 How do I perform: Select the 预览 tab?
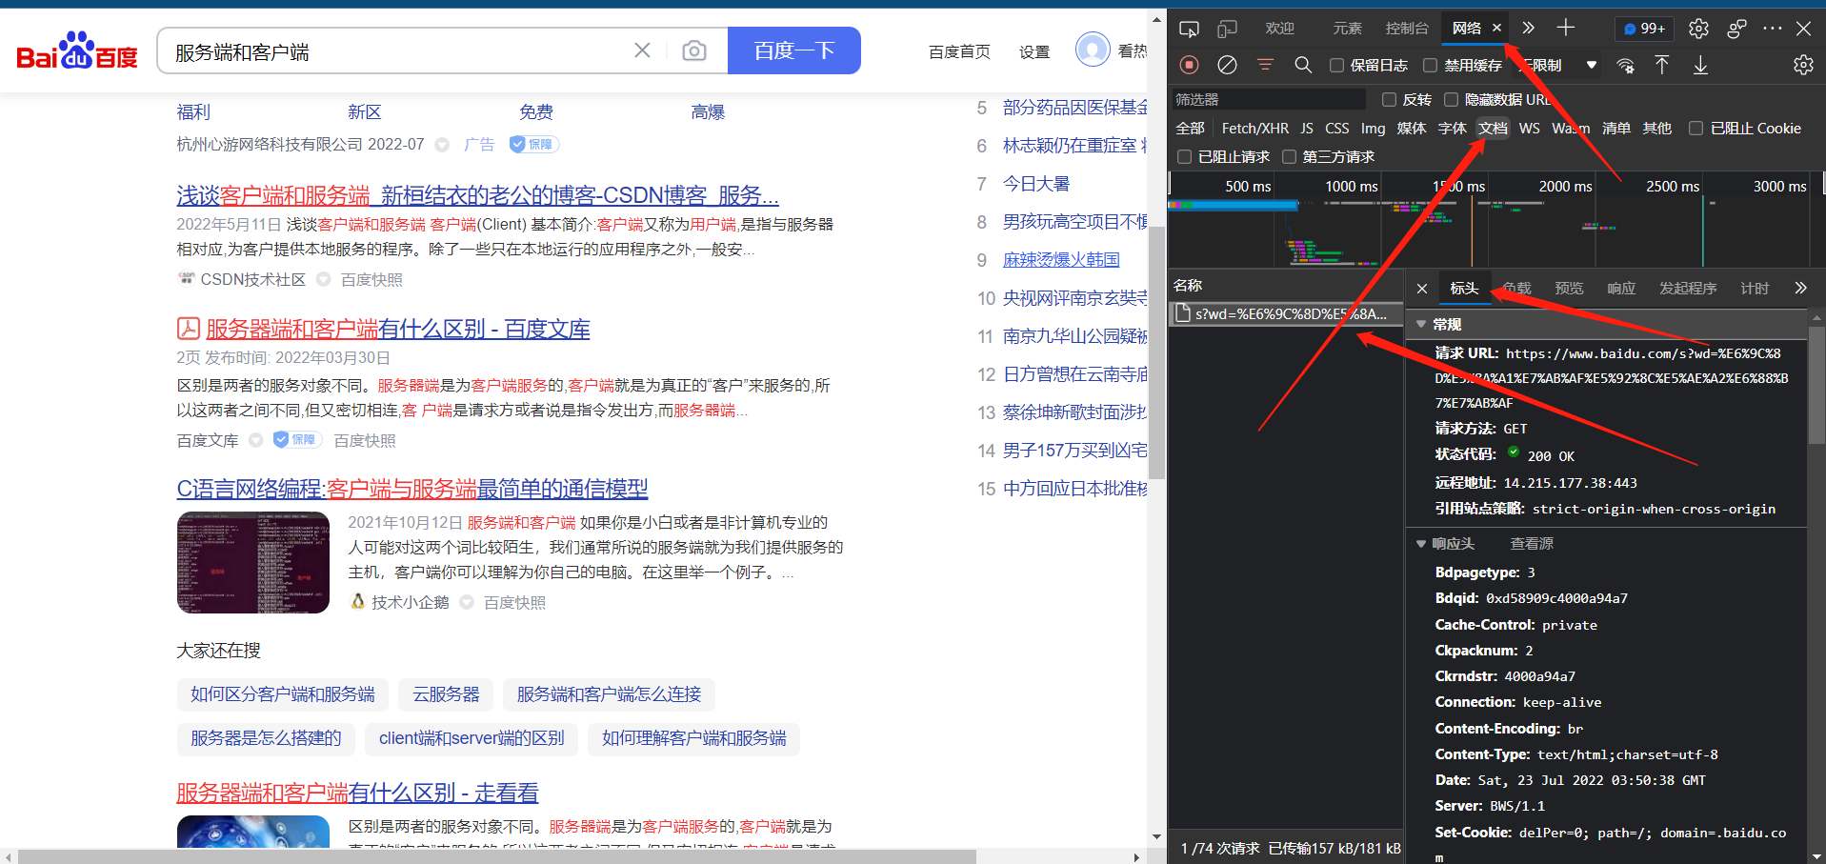(x=1569, y=288)
